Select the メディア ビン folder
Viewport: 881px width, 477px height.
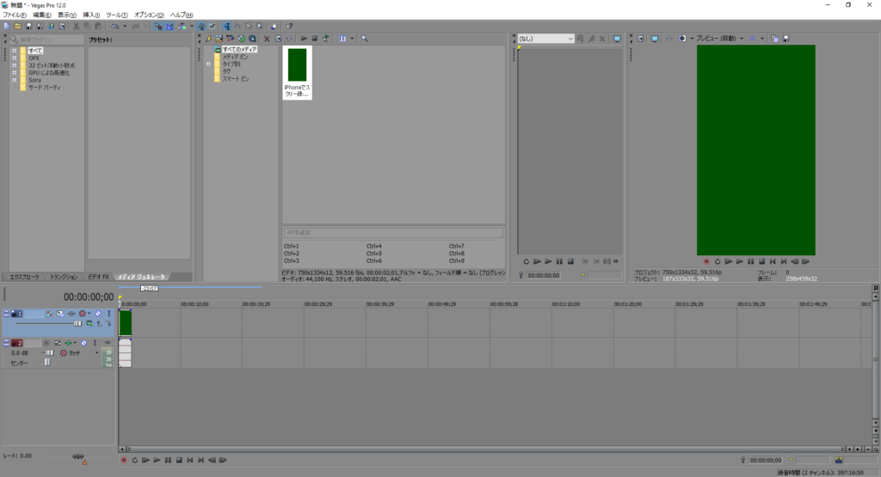235,57
